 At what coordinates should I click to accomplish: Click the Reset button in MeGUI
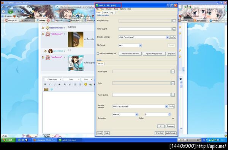(x=100, y=133)
